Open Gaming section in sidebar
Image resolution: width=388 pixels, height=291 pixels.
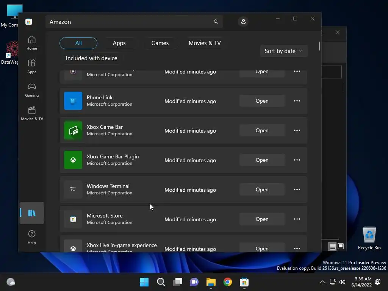pyautogui.click(x=32, y=90)
